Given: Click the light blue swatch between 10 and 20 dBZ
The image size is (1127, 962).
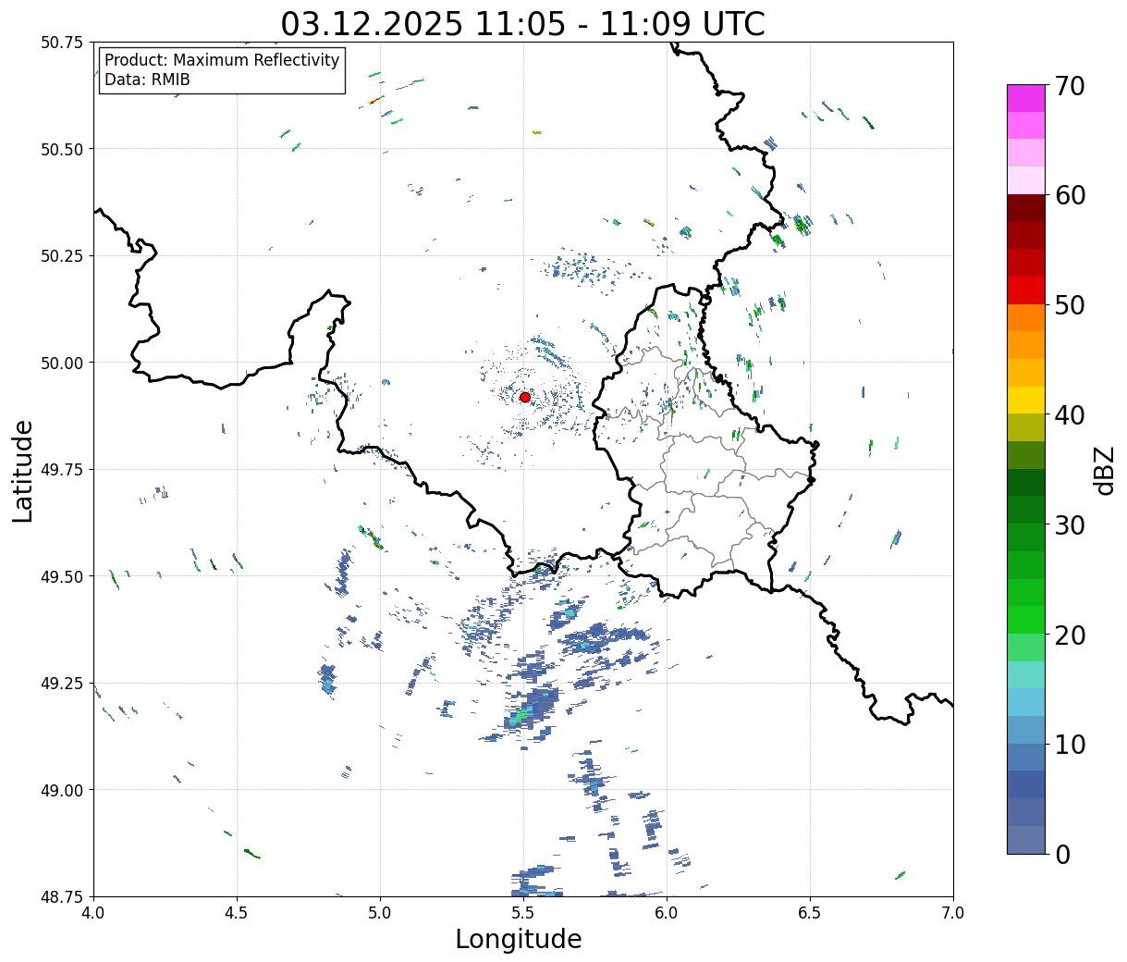Looking at the screenshot, I should pyautogui.click(x=1026, y=702).
